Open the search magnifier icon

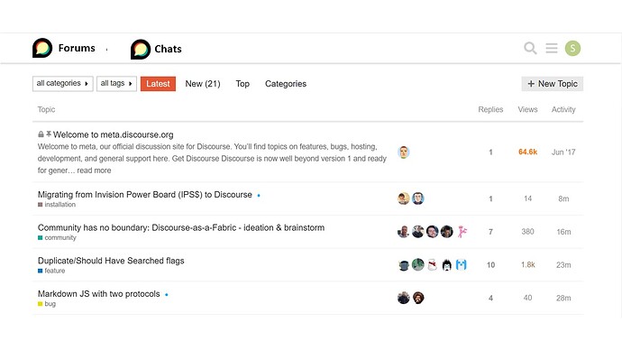[530, 48]
